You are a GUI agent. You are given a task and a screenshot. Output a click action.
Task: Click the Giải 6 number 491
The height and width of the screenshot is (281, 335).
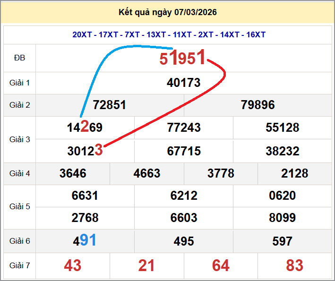click(x=85, y=241)
